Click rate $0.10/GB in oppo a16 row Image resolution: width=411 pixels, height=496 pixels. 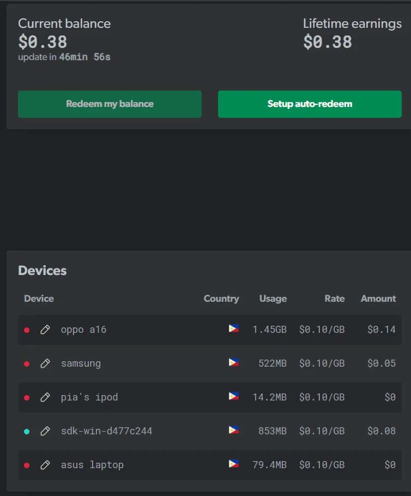322,330
